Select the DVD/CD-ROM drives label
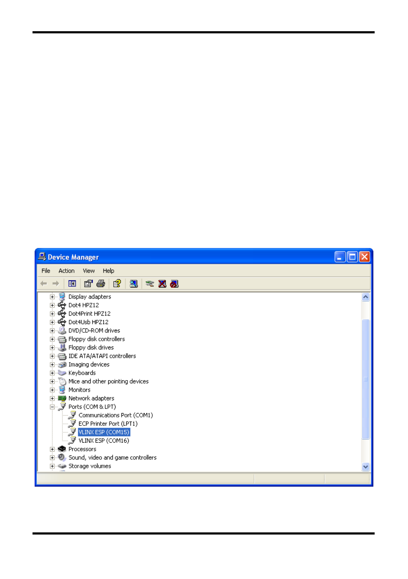This screenshot has height=579, width=408. [x=94, y=331]
